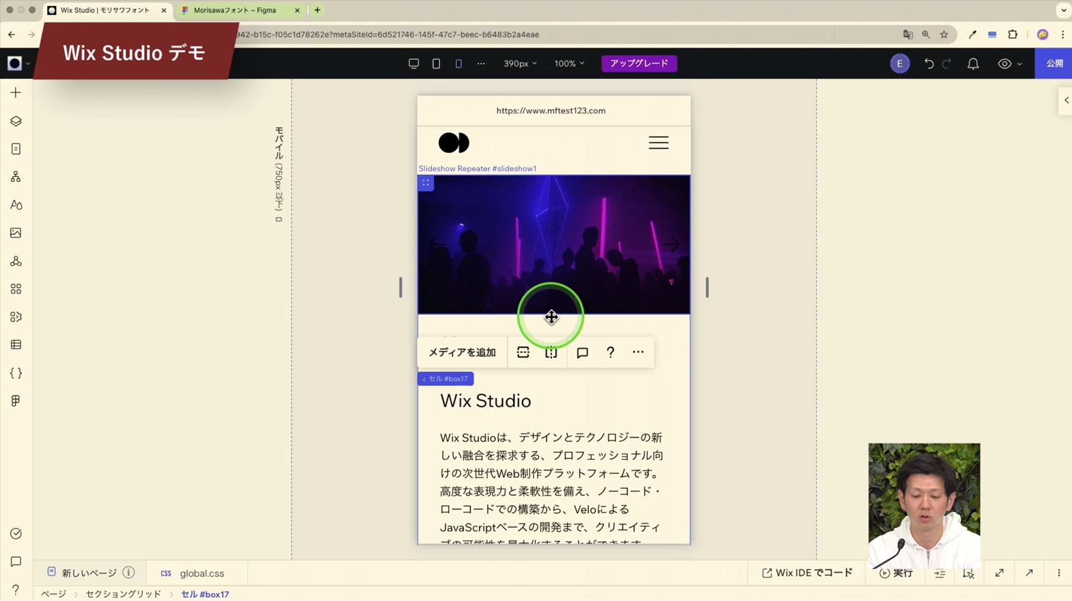Open the Site Styles typography icon

[16, 205]
